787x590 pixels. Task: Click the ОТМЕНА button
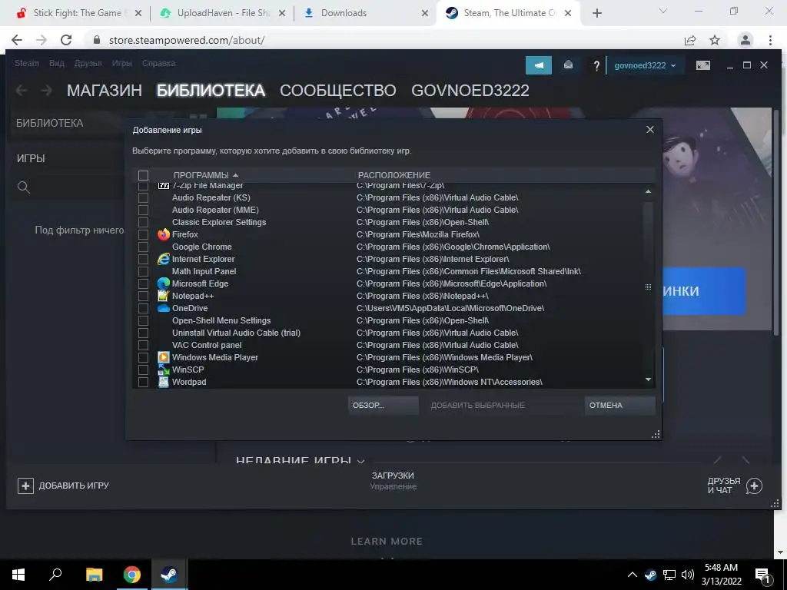click(x=620, y=406)
